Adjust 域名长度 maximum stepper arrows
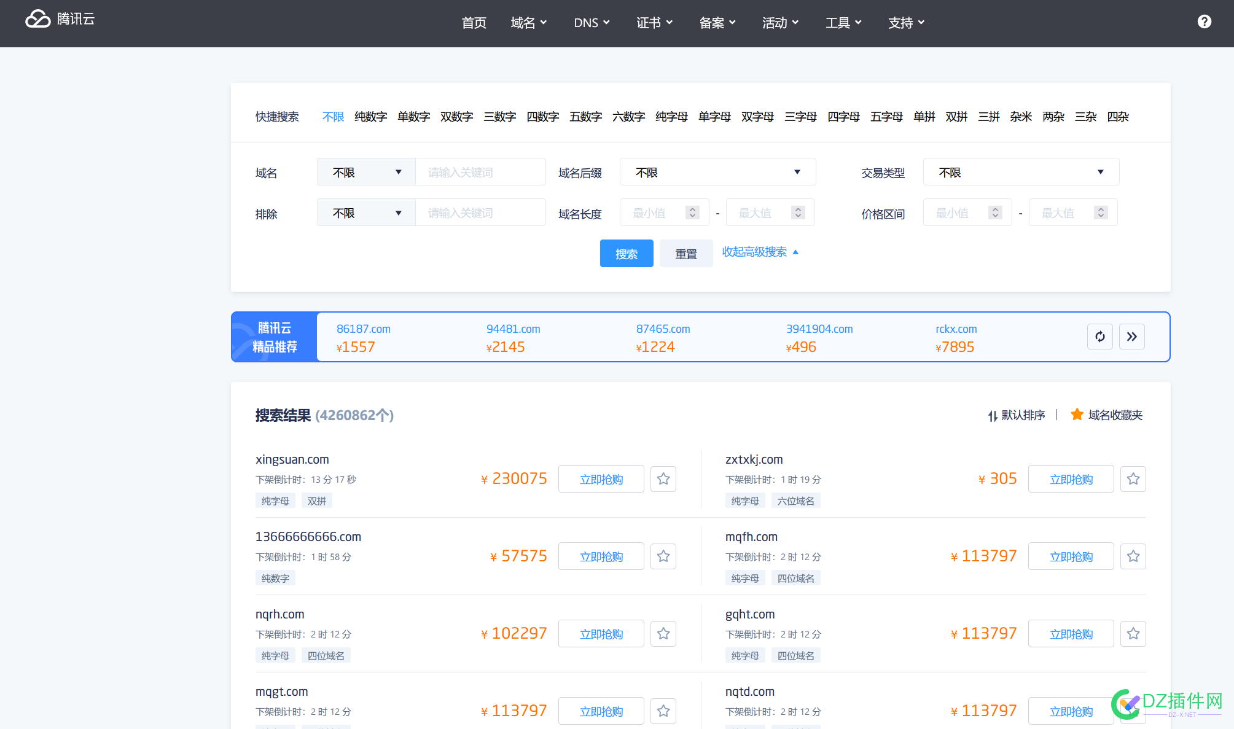This screenshot has width=1234, height=729. coord(798,212)
